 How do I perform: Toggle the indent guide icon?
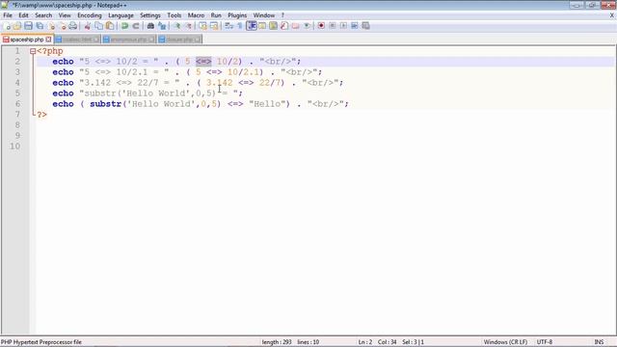251,26
